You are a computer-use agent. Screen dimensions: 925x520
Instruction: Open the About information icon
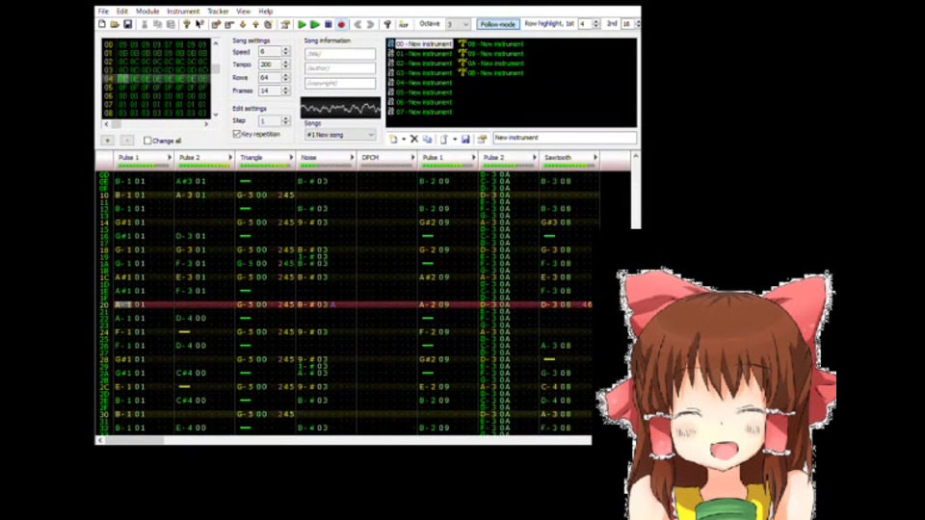coord(186,24)
